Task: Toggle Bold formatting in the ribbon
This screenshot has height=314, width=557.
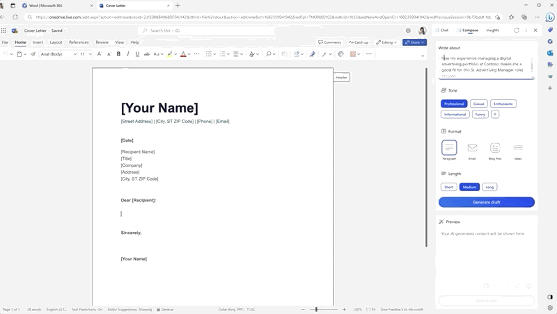Action: [x=118, y=54]
